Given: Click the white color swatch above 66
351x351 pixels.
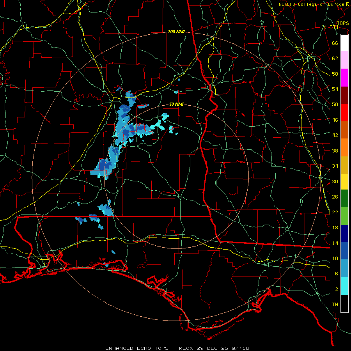Looking at the screenshot, I should [344, 43].
